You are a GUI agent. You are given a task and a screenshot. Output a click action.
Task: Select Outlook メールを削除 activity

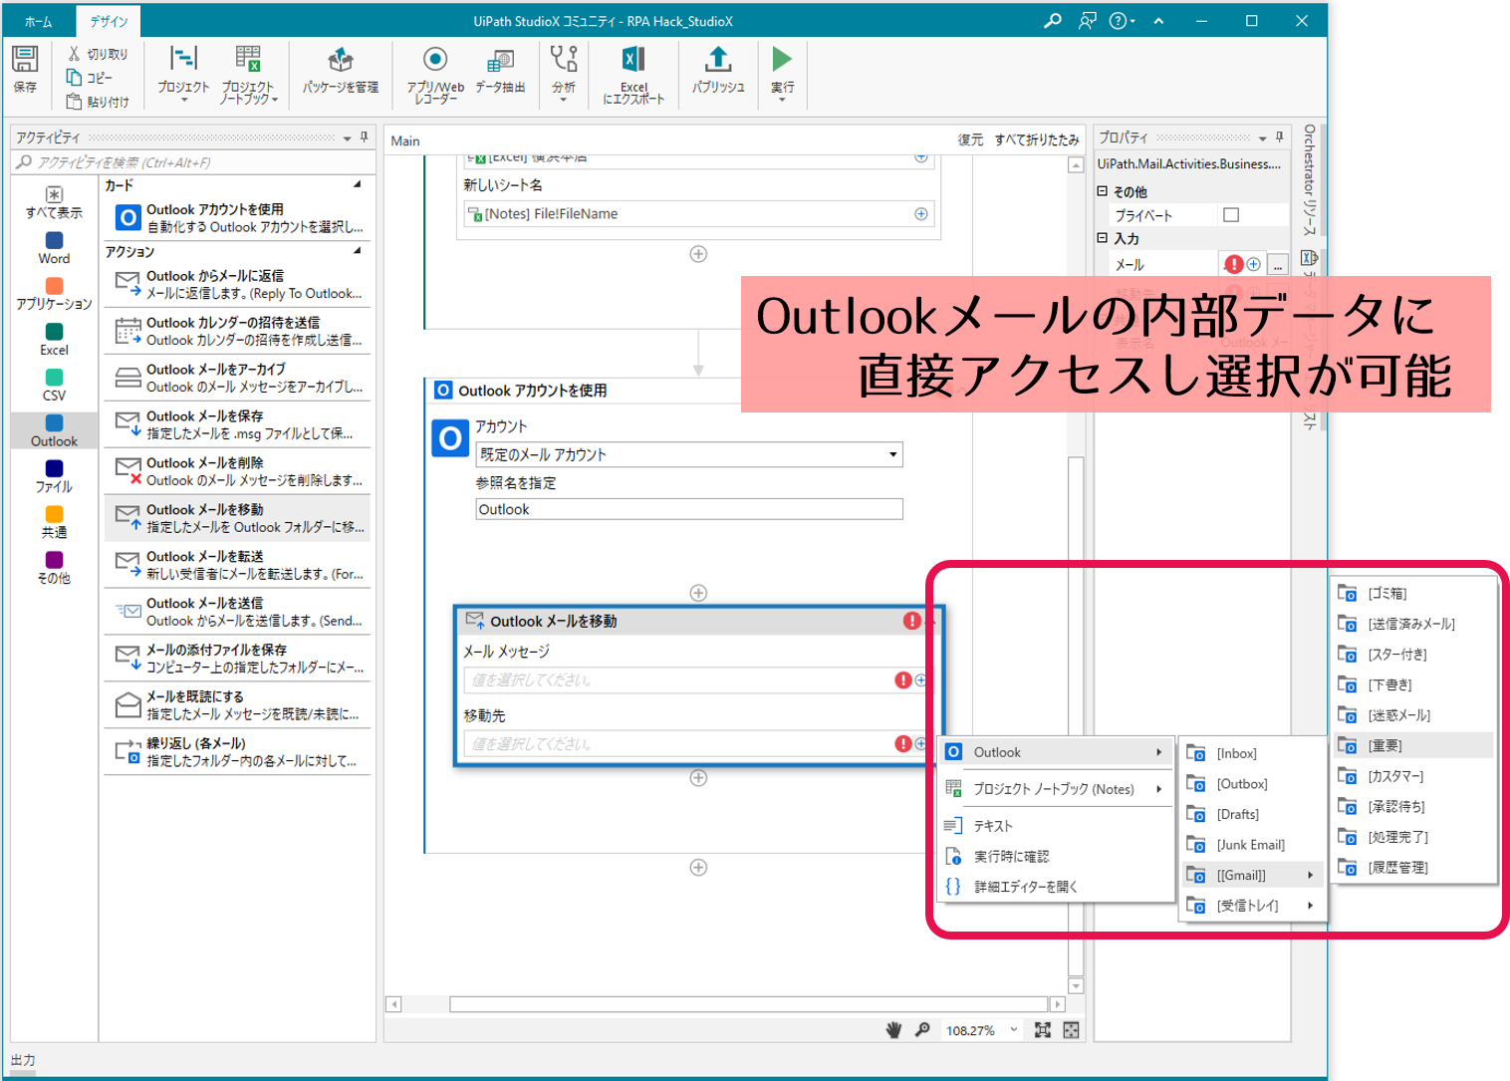pyautogui.click(x=237, y=472)
